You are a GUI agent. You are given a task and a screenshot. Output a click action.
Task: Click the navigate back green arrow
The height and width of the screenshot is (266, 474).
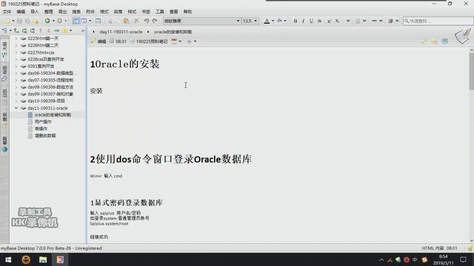pyautogui.click(x=47, y=21)
